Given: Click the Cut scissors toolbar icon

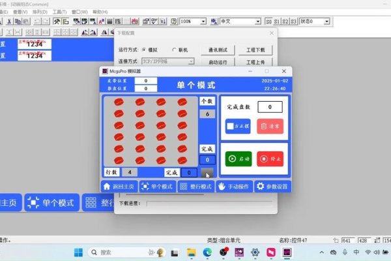Looking at the screenshot, I should [x=9, y=22].
